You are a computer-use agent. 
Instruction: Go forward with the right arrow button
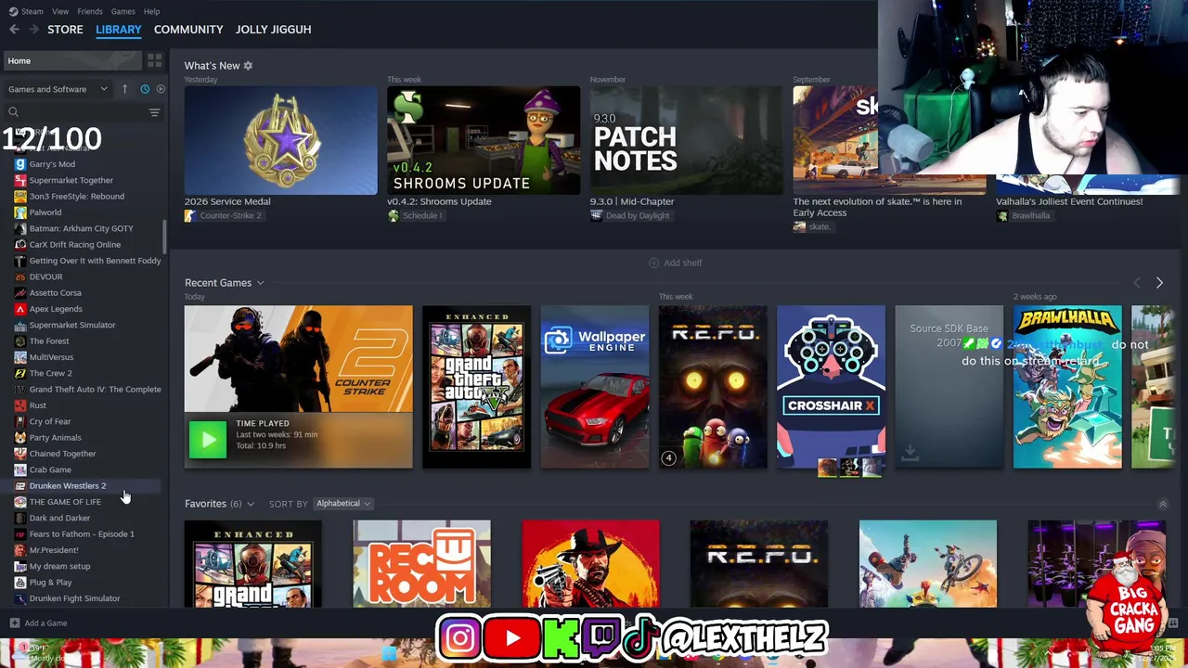pyautogui.click(x=33, y=30)
